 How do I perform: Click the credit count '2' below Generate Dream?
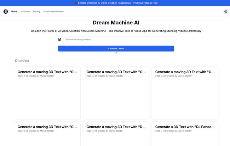pos(116,53)
